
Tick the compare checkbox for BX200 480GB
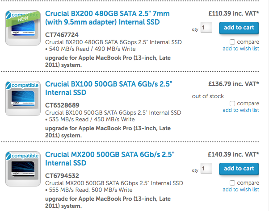click(x=232, y=42)
